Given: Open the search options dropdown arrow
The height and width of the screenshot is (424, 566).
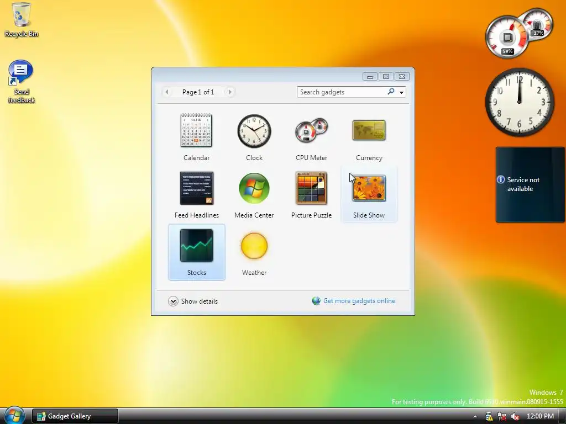Looking at the screenshot, I should point(401,92).
